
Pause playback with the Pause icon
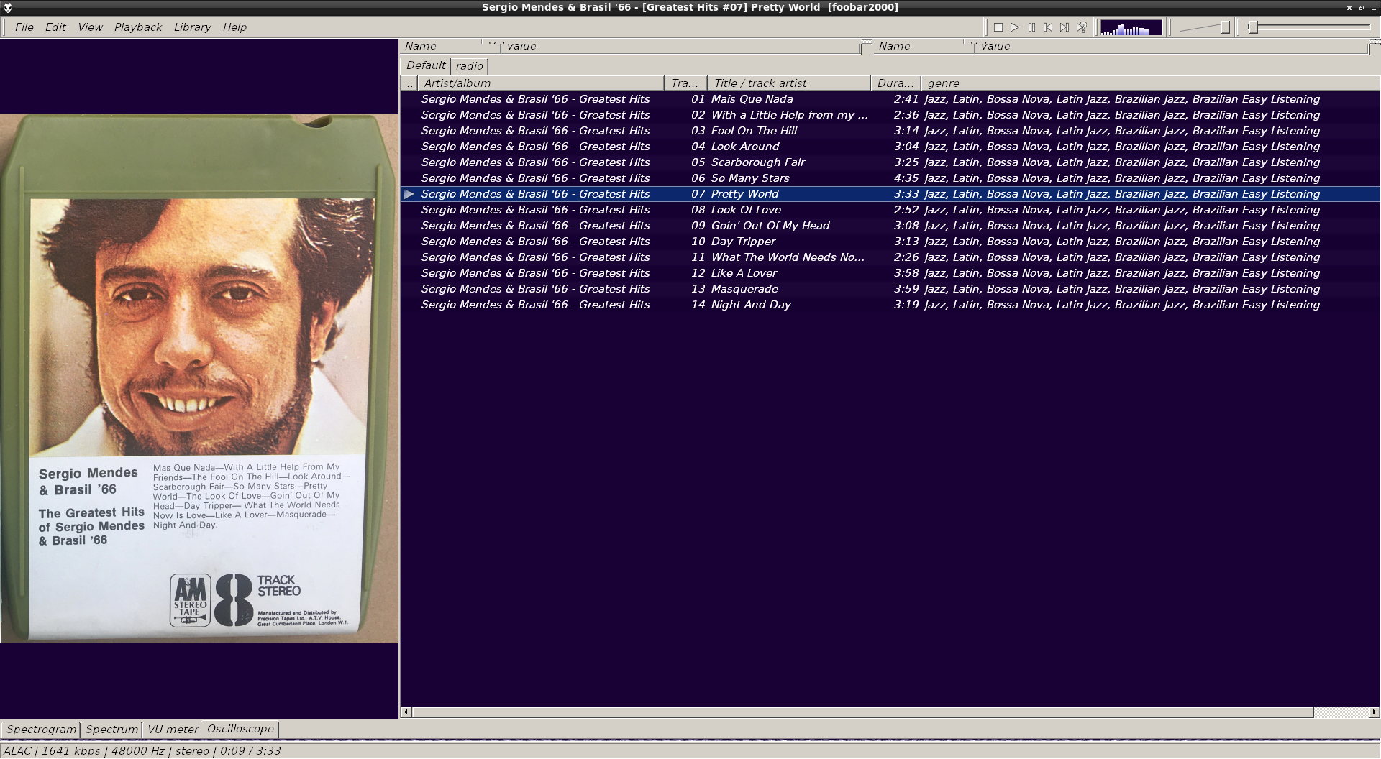point(1031,27)
